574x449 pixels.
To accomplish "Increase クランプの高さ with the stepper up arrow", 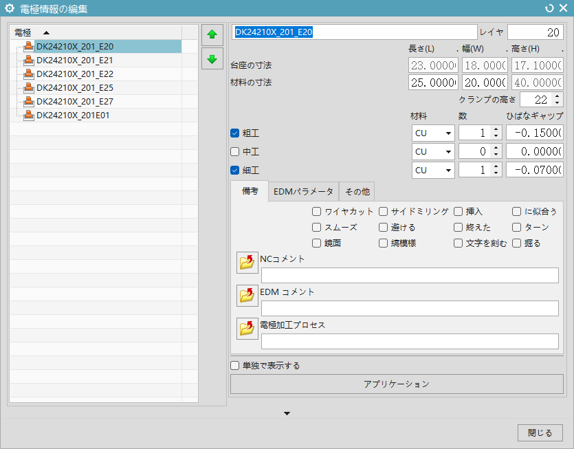I will coord(556,96).
